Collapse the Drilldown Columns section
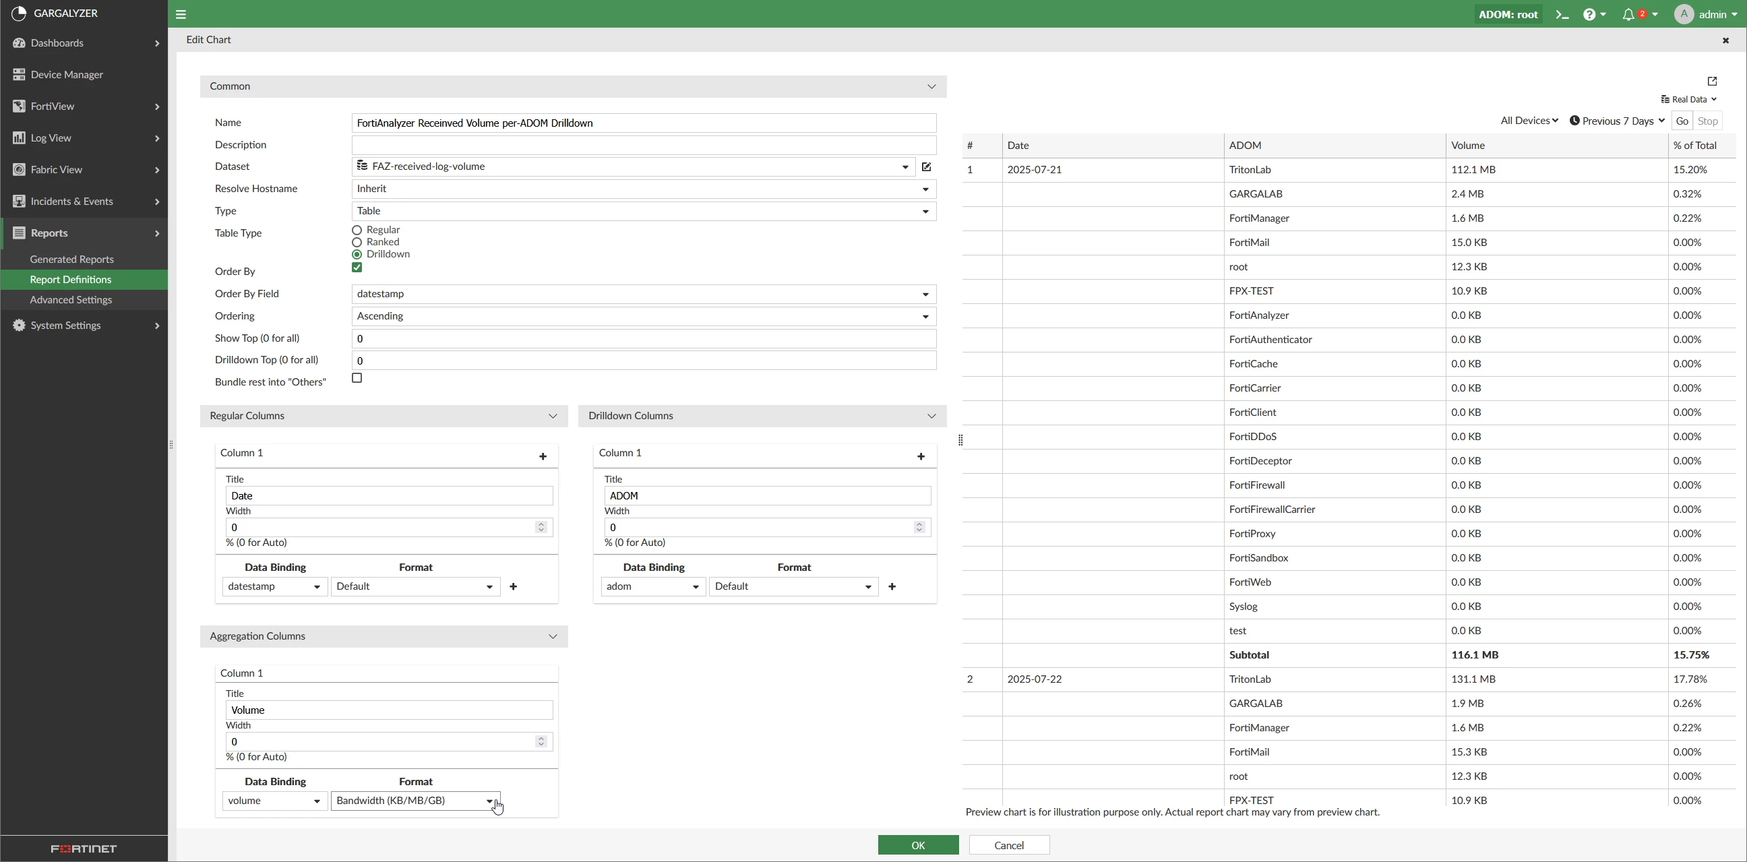 (x=932, y=417)
